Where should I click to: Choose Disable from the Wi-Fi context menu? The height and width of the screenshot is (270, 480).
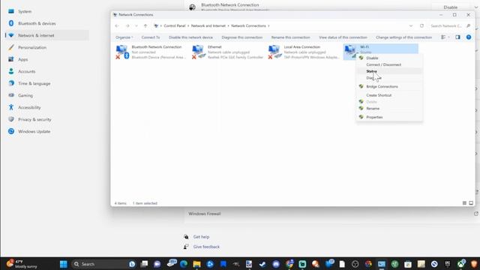tap(389, 58)
